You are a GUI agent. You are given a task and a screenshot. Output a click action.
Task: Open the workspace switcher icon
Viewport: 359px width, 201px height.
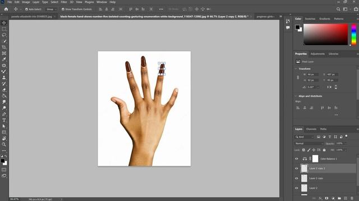(x=346, y=9)
